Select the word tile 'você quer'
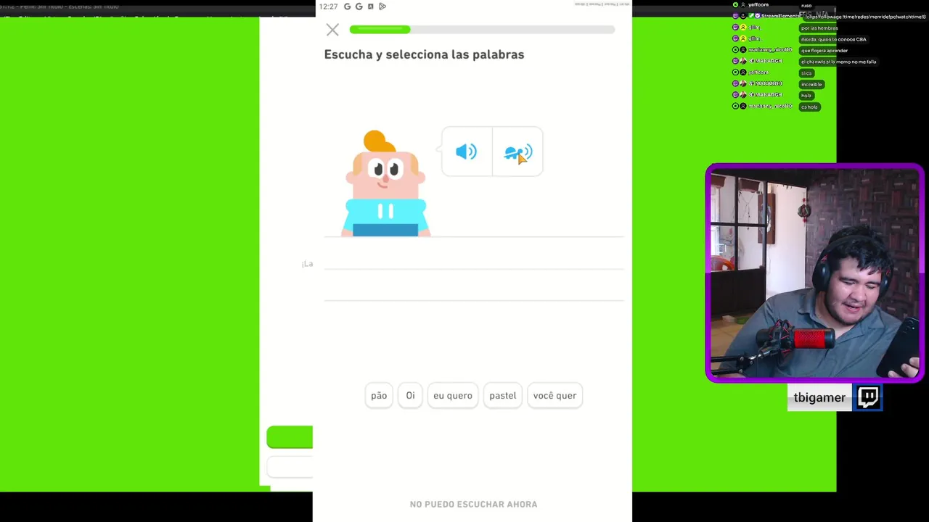Screen dimensions: 929x522 coord(554,396)
